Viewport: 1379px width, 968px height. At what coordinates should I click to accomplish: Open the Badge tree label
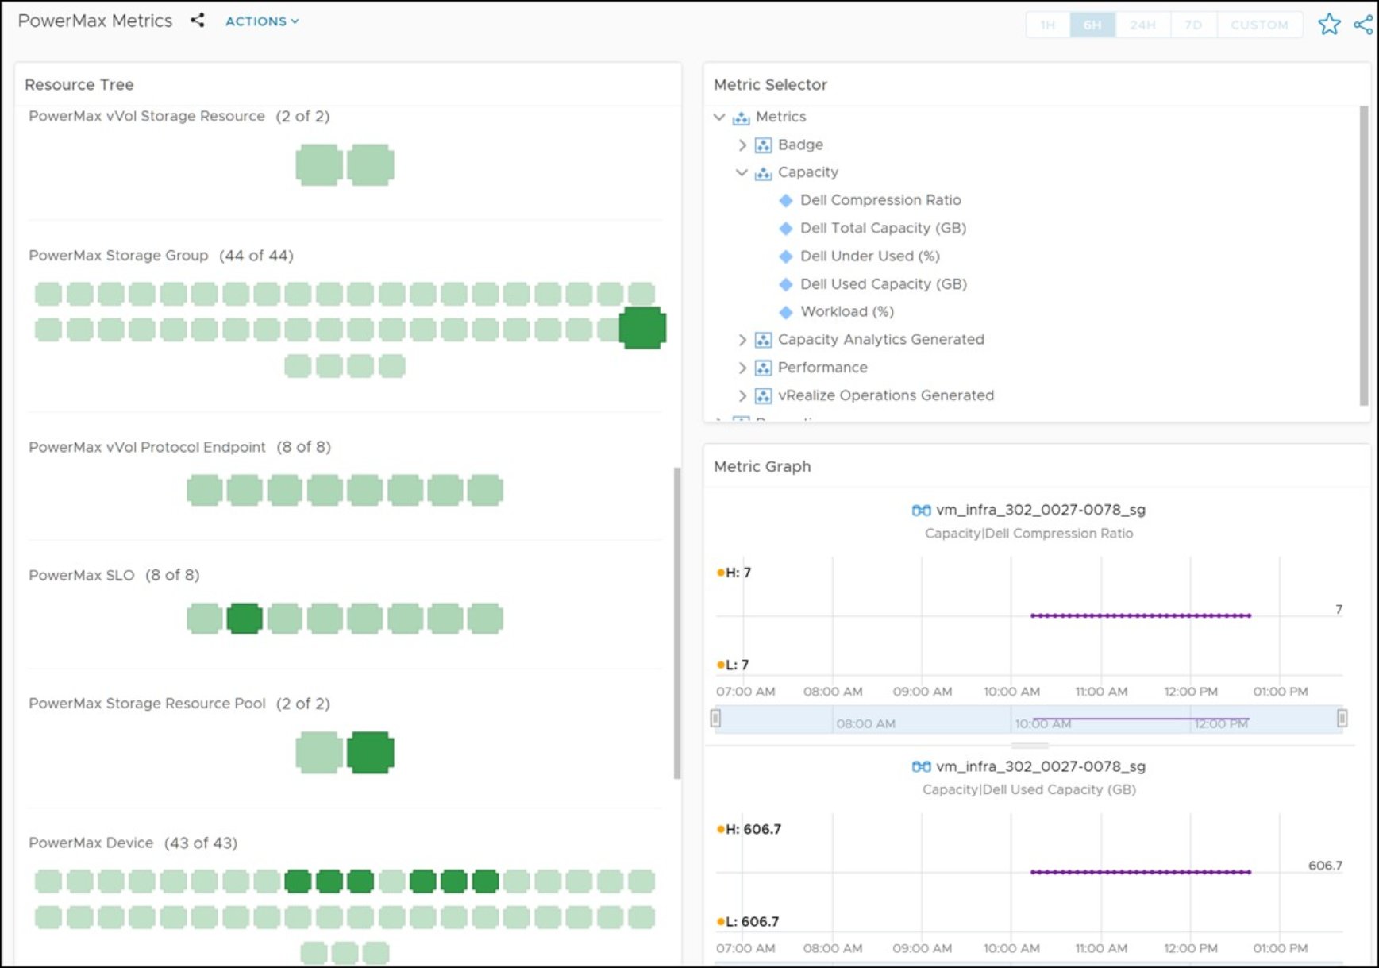800,145
